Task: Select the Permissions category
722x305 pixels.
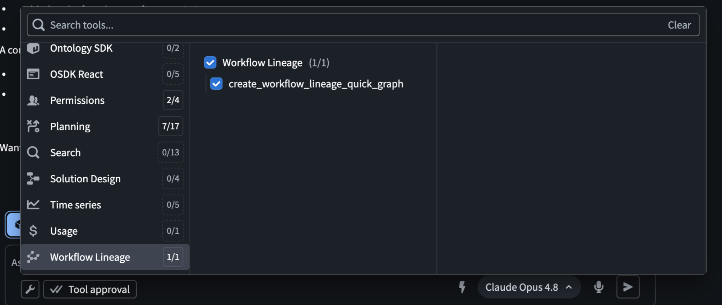Action: click(105, 100)
